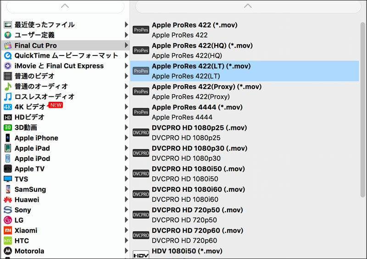This screenshot has height=259, width=367.
Task: Click DVCPRO icon beside DVCPRO HD 720p50
Action: (141, 215)
